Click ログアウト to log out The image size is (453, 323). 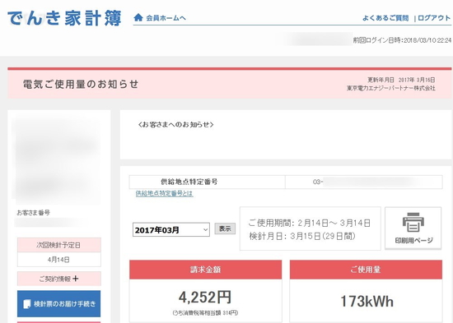(x=434, y=18)
